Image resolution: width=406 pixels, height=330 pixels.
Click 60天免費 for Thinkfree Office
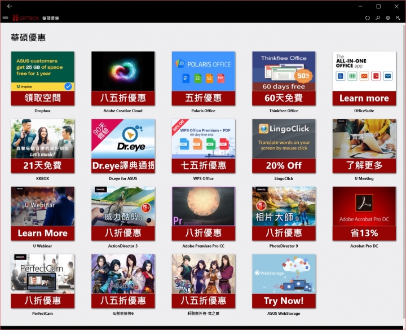[284, 98]
